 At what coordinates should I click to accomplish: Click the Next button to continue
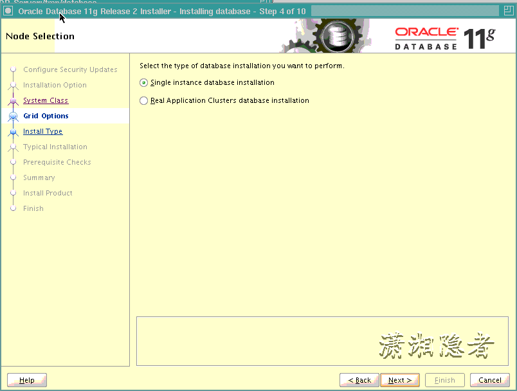click(x=399, y=379)
